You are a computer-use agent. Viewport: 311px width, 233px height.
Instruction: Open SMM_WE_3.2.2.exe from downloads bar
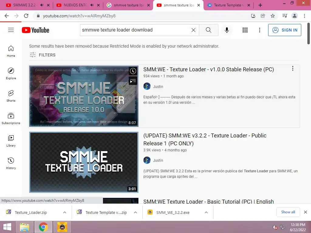173,212
